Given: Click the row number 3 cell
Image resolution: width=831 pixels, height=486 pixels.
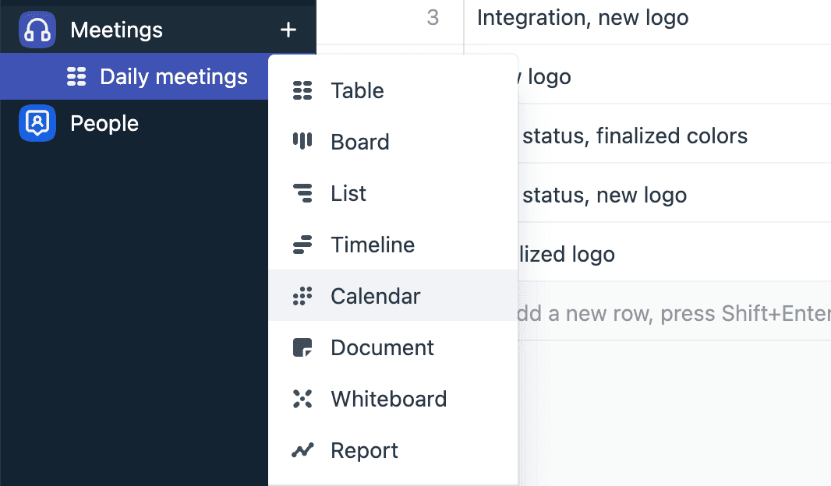Looking at the screenshot, I should (x=433, y=17).
